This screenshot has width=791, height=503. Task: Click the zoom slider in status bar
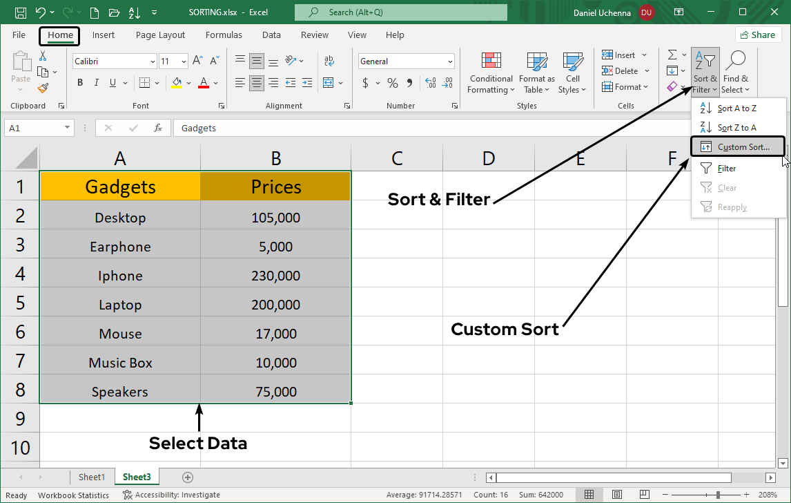[x=718, y=495]
